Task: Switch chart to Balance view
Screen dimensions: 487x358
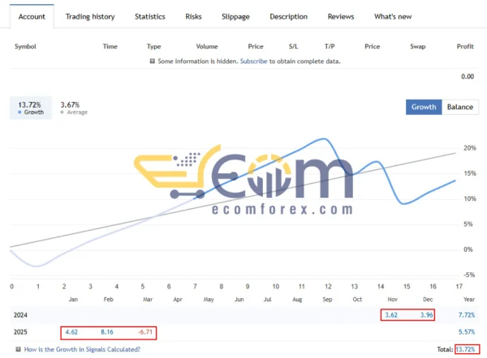Action: [x=460, y=107]
